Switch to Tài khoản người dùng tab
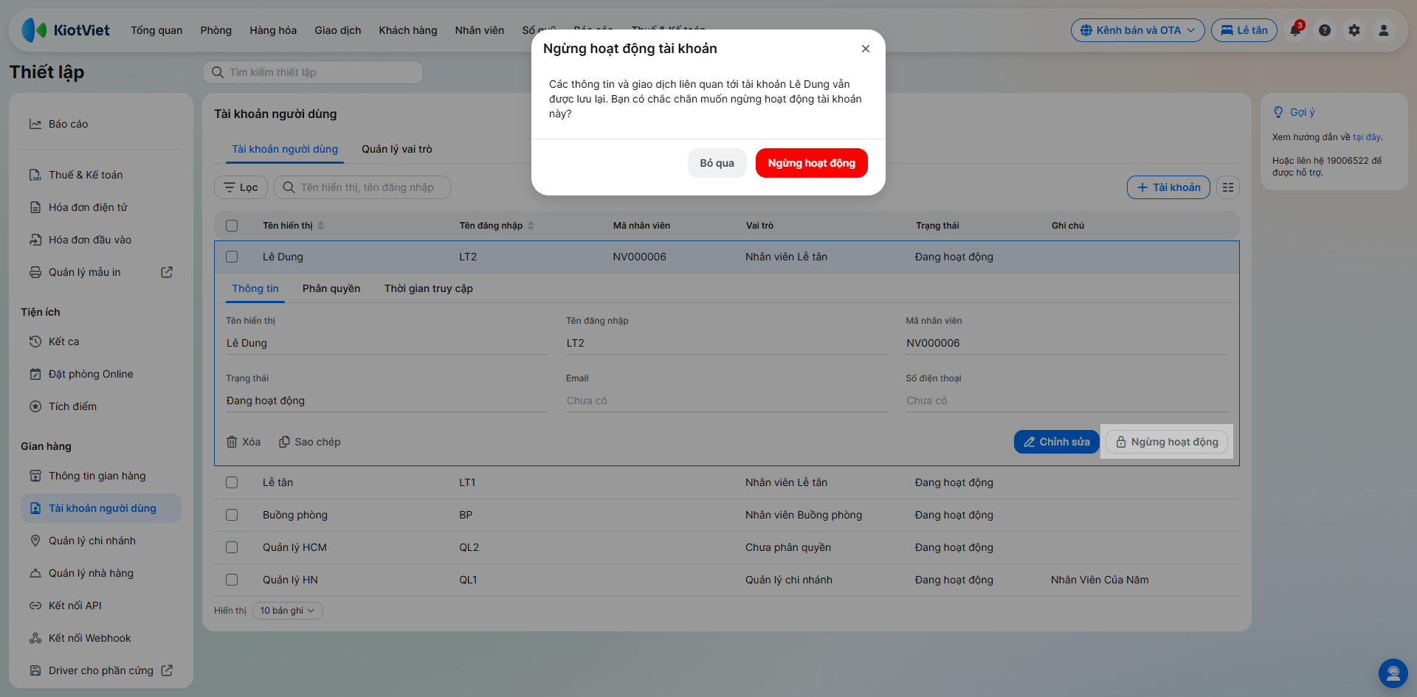1417x697 pixels. click(285, 149)
